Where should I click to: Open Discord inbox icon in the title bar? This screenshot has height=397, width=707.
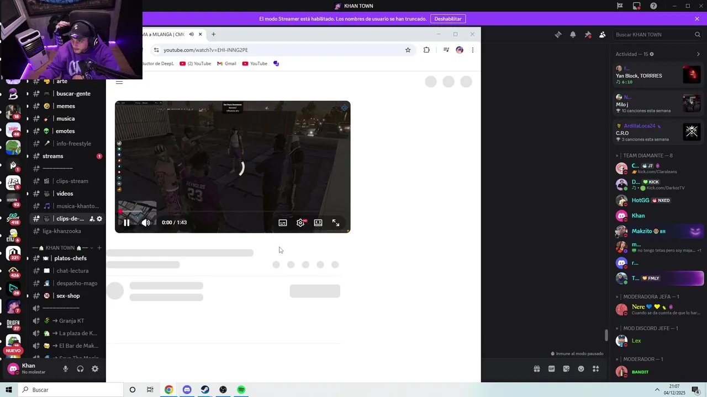637,6
